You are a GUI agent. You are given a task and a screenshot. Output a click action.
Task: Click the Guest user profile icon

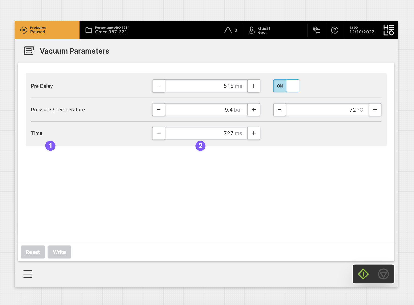tap(251, 30)
